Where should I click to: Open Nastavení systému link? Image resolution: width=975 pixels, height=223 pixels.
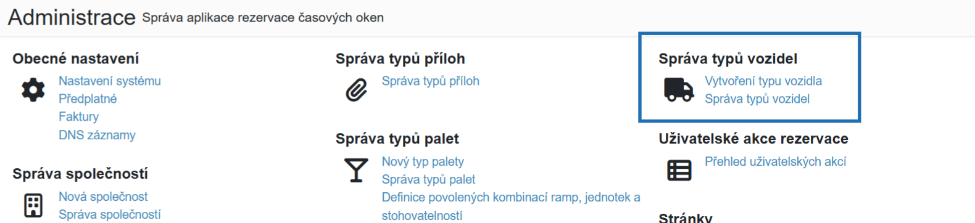pos(110,81)
